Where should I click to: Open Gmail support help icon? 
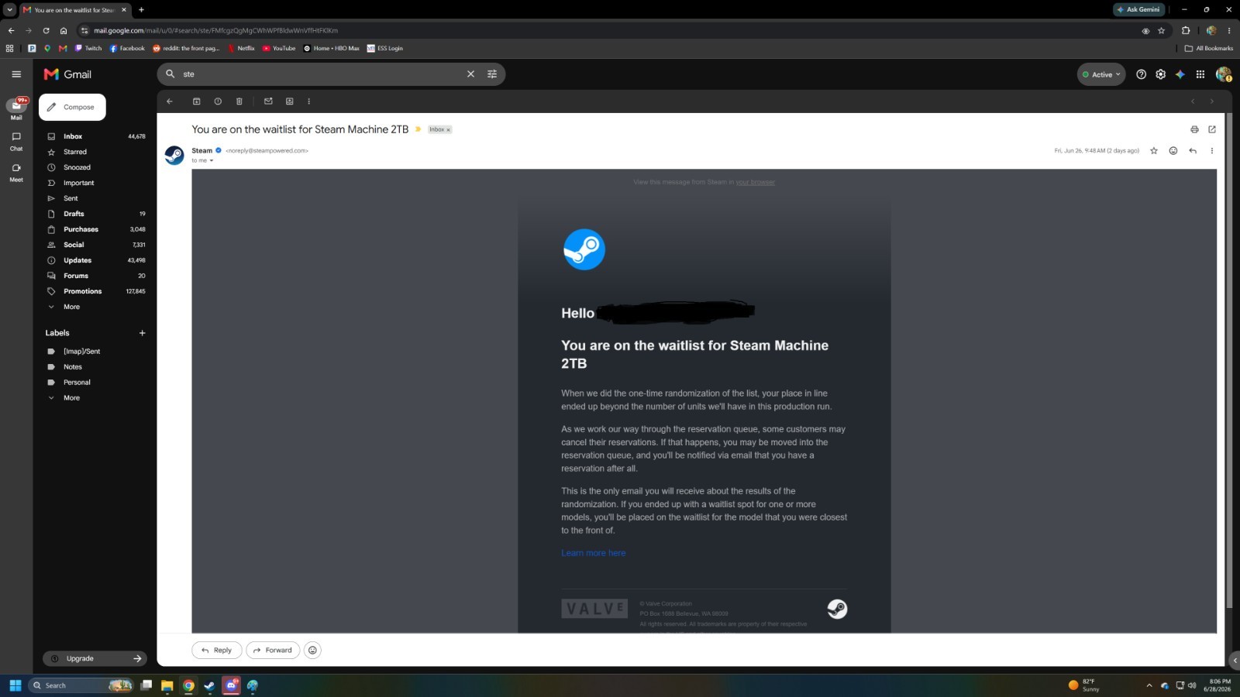1141,74
